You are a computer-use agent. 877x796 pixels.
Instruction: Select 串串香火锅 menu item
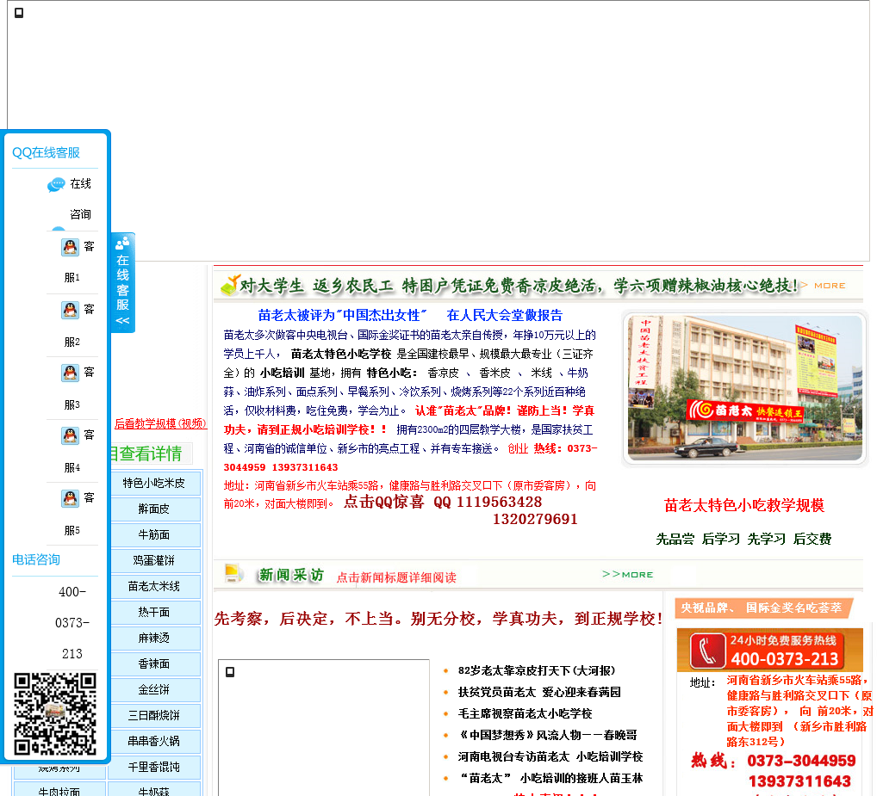(x=154, y=741)
